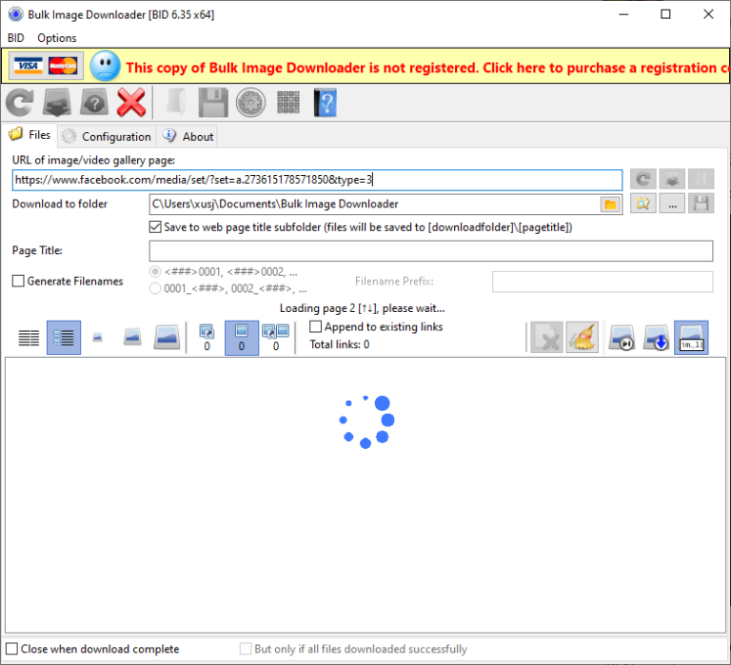Switch to plain list view icon
731x665 pixels.
click(x=30, y=338)
